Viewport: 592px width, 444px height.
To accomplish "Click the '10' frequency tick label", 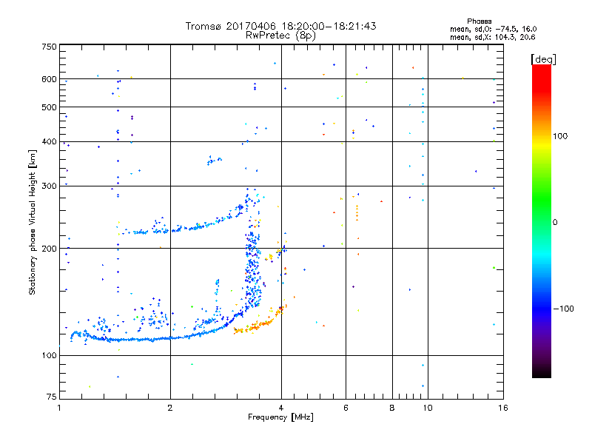I will [428, 408].
